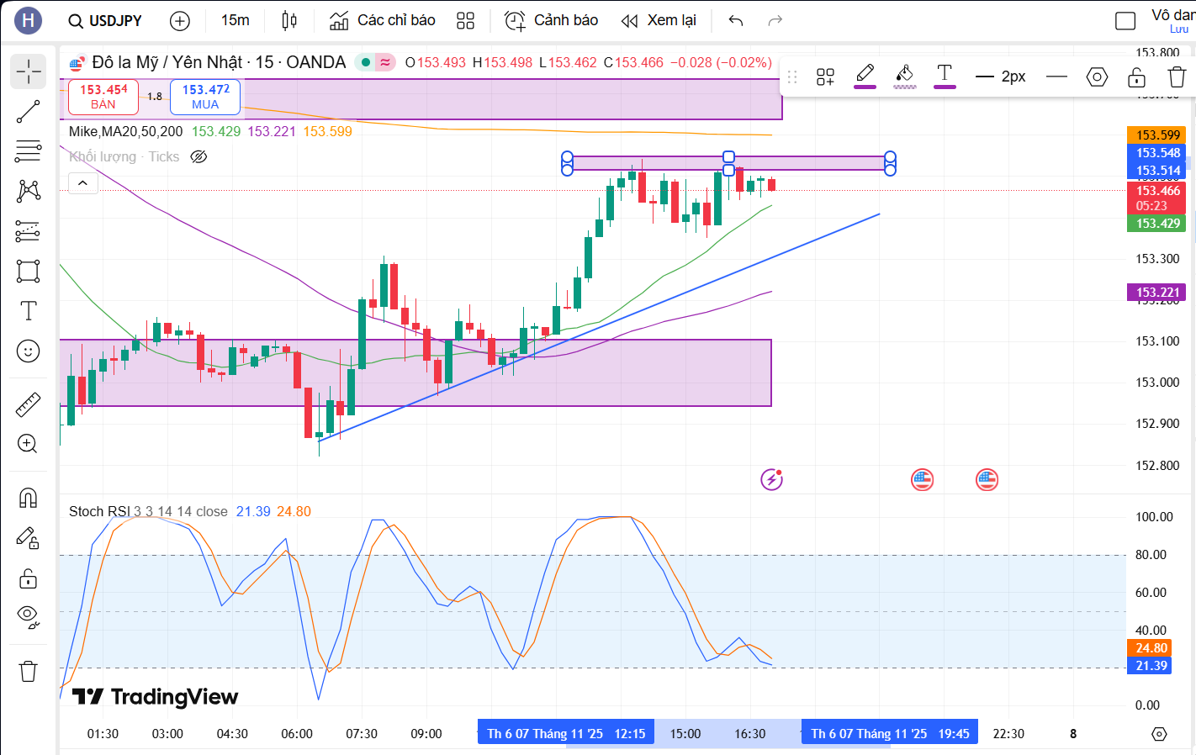Open the emoji icons tool
The height and width of the screenshot is (755, 1196).
coord(28,351)
